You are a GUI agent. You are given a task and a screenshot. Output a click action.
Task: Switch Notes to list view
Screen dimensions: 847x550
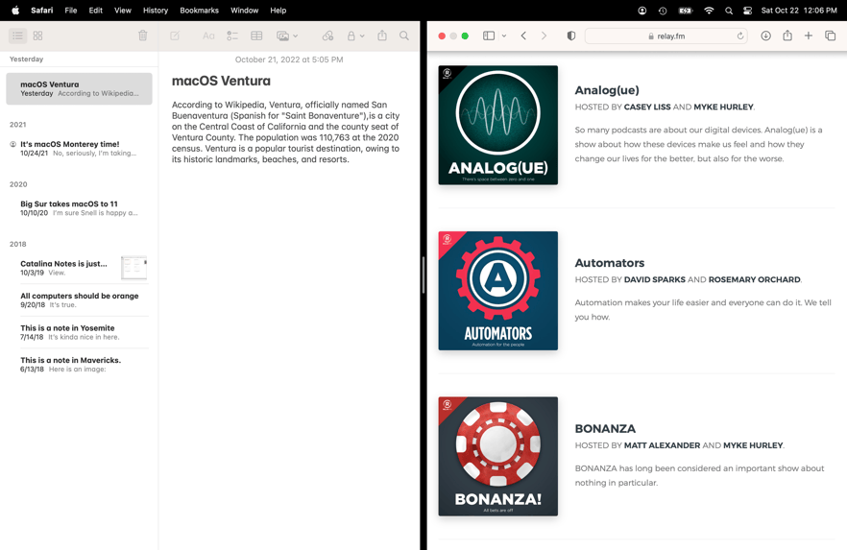[x=18, y=36]
